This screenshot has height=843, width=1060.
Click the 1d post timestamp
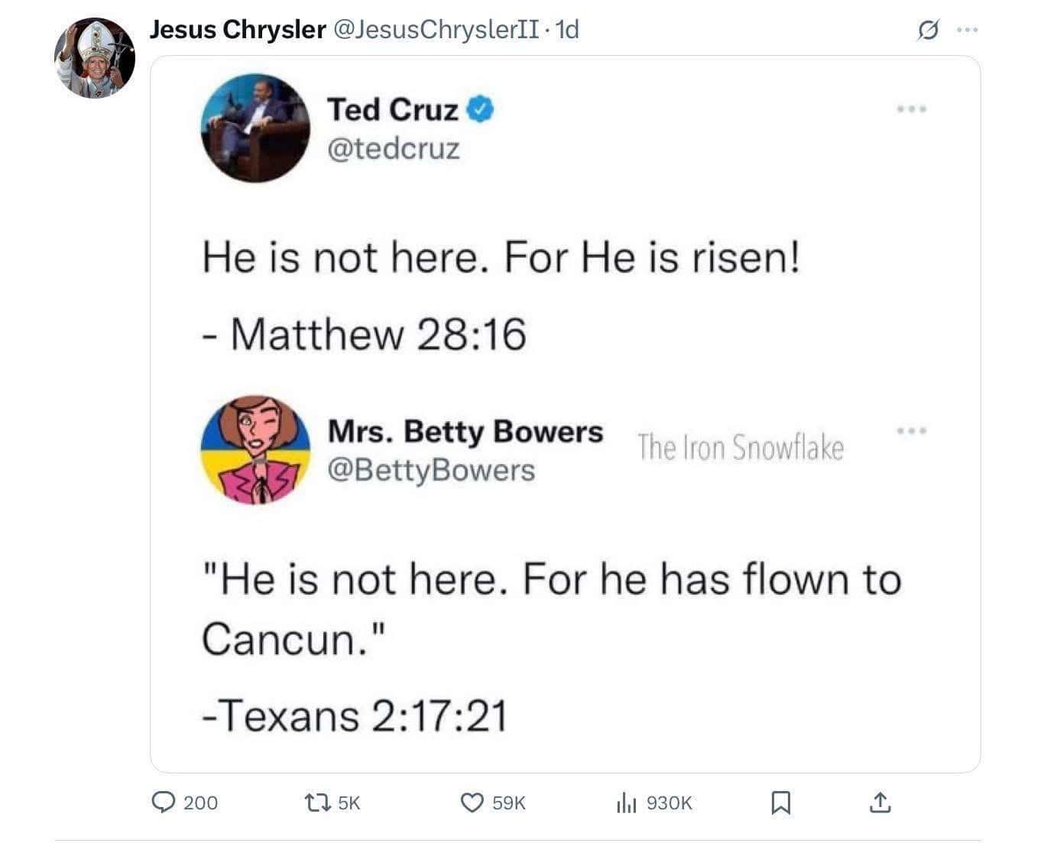(567, 30)
